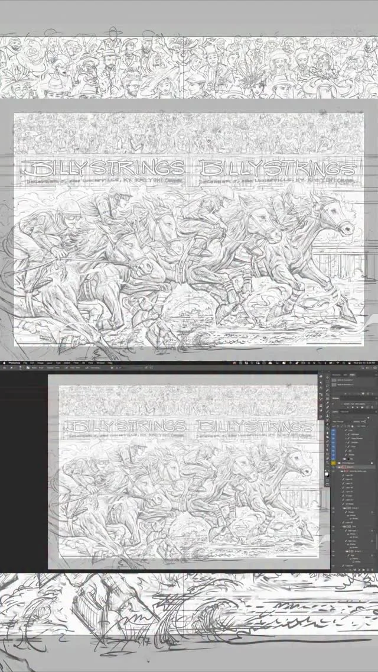Viewport: 378px width, 672px height.
Task: Open the Apple menu
Action: pyautogui.click(x=4, y=363)
